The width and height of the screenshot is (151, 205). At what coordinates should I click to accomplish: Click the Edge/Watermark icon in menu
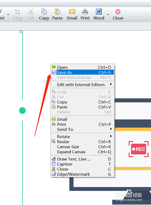click(x=54, y=174)
